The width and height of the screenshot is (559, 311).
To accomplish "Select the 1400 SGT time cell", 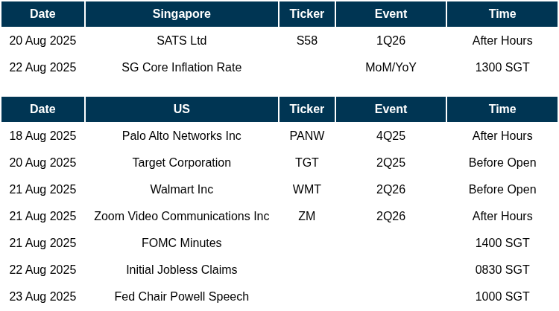I will click(502, 243).
